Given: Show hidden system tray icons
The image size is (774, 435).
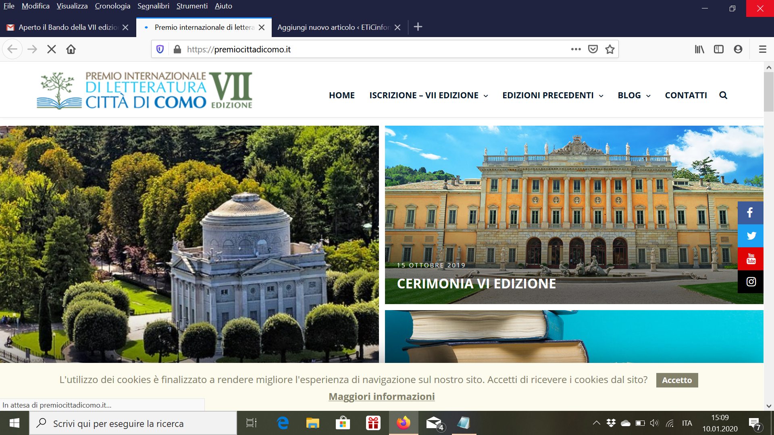Looking at the screenshot, I should [x=596, y=423].
